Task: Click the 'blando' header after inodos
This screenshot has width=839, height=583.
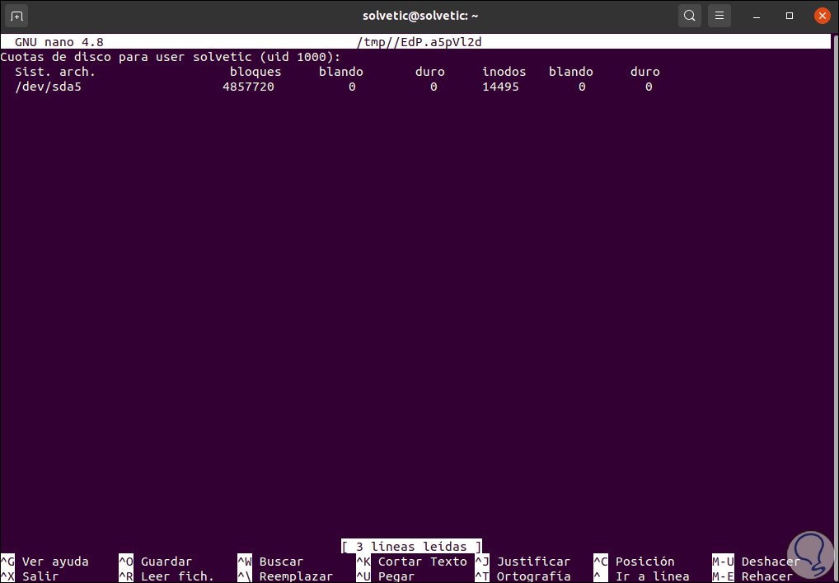Action: [x=571, y=72]
